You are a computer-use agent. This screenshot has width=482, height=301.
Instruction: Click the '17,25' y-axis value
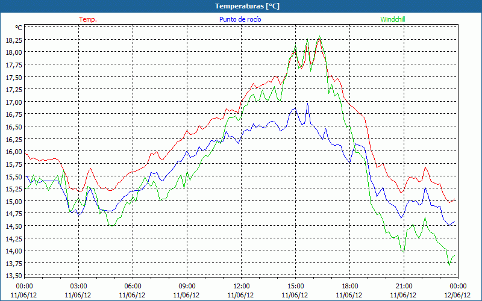tap(14, 90)
